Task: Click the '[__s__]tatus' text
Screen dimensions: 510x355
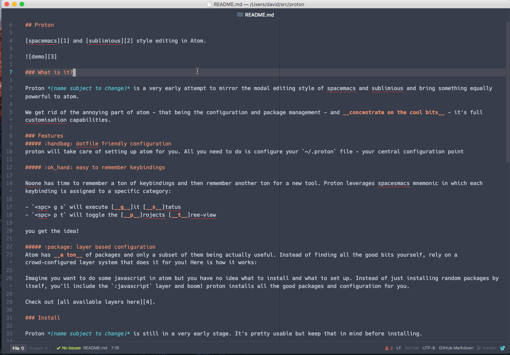Action: click(162, 207)
